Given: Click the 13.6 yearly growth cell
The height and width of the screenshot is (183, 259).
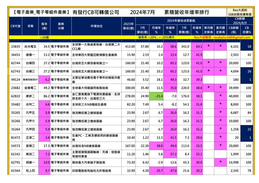Looking at the screenshot, I should [x=170, y=162].
